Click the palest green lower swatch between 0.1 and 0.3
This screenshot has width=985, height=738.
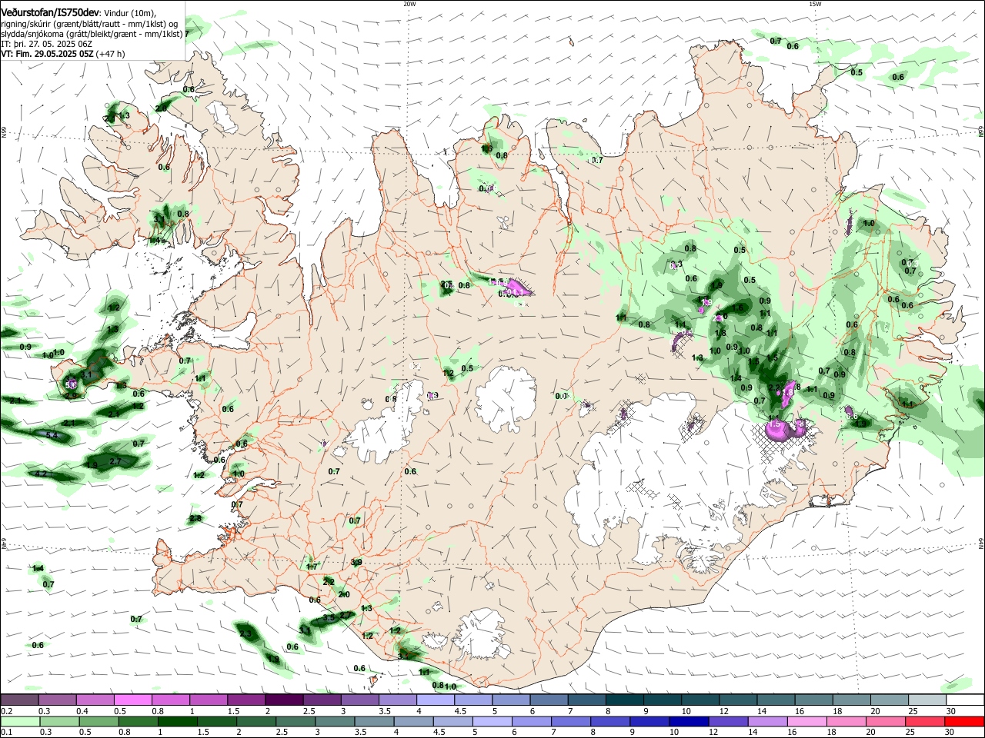click(x=19, y=721)
